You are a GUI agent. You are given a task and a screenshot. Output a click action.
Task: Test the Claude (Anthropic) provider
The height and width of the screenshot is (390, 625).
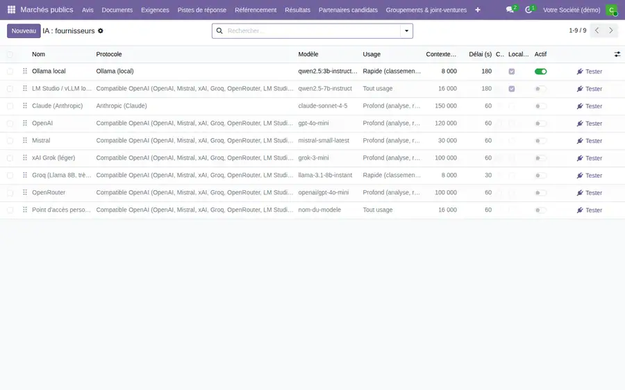pyautogui.click(x=589, y=106)
